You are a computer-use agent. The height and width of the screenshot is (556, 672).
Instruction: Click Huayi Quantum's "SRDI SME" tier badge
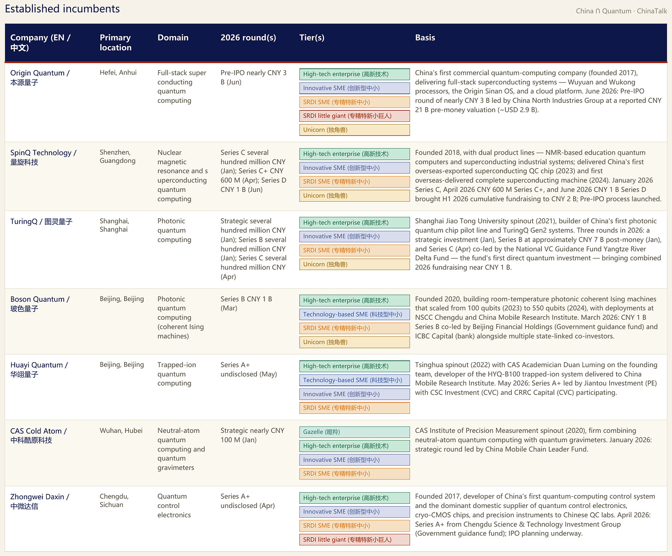(354, 408)
